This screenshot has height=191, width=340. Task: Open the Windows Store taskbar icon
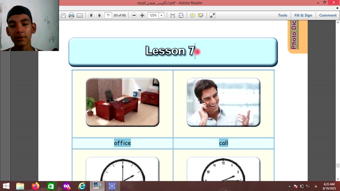[x=51, y=186]
